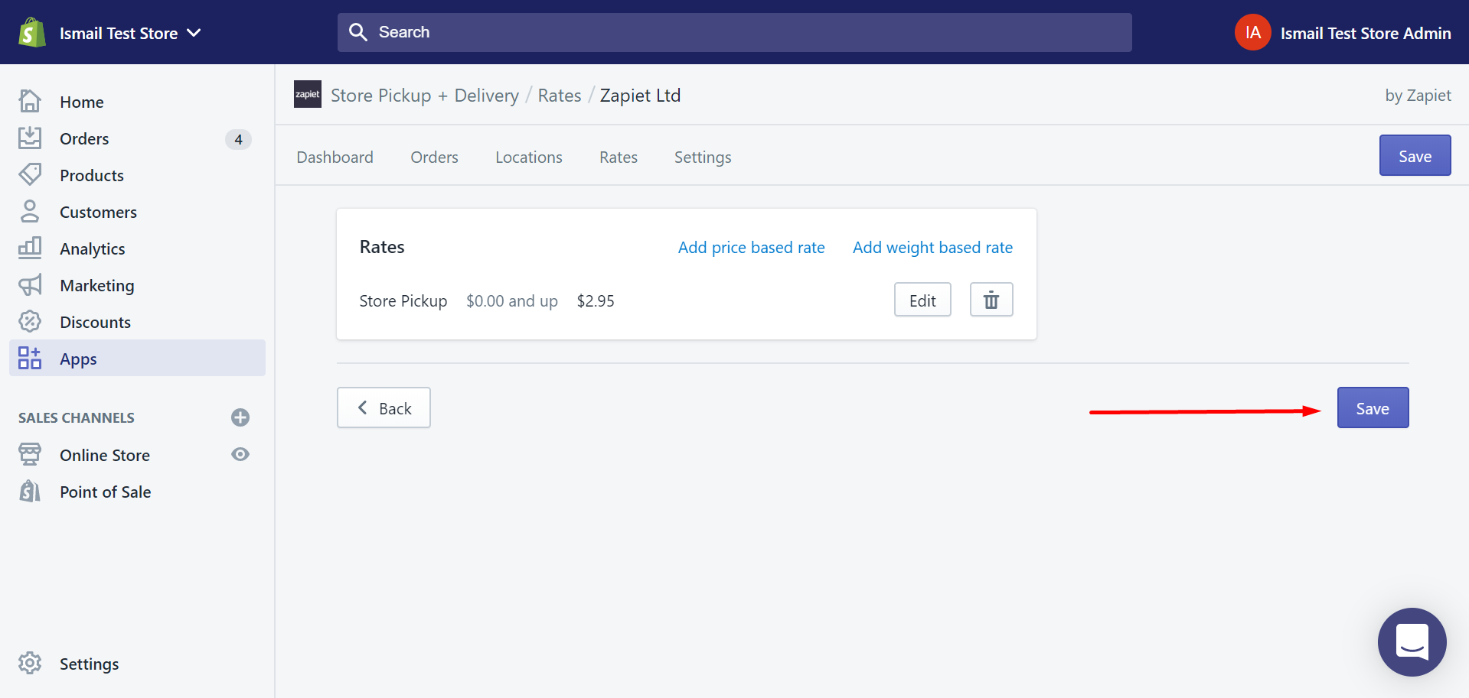Click the Orders count badge 4
This screenshot has width=1469, height=698.
click(x=238, y=139)
